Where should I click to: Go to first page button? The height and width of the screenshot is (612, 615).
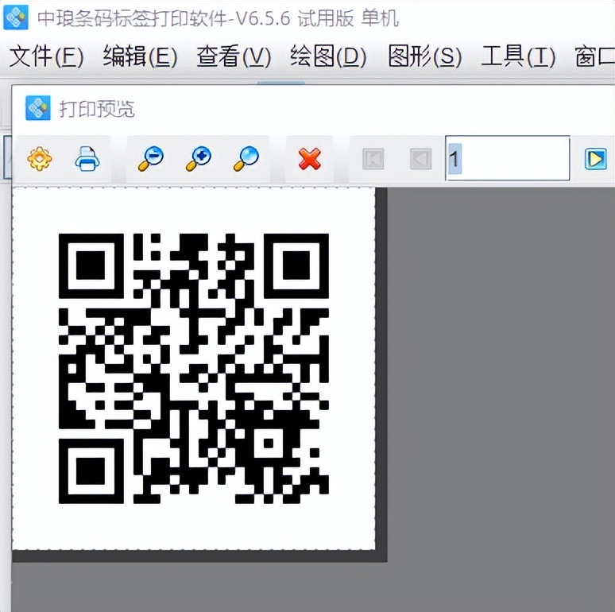tap(373, 159)
